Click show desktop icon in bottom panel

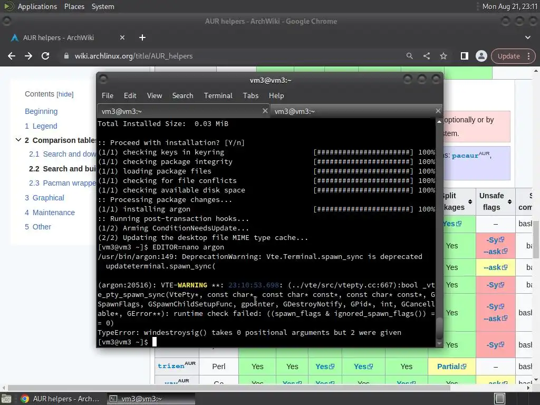coord(6,399)
